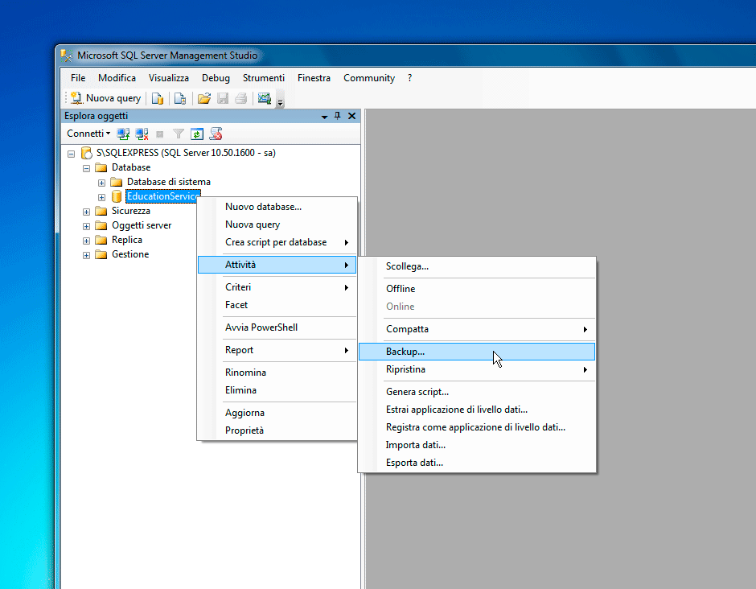This screenshot has height=589, width=756.
Task: Choose Esporta dati... menu entry
Action: pyautogui.click(x=477, y=463)
